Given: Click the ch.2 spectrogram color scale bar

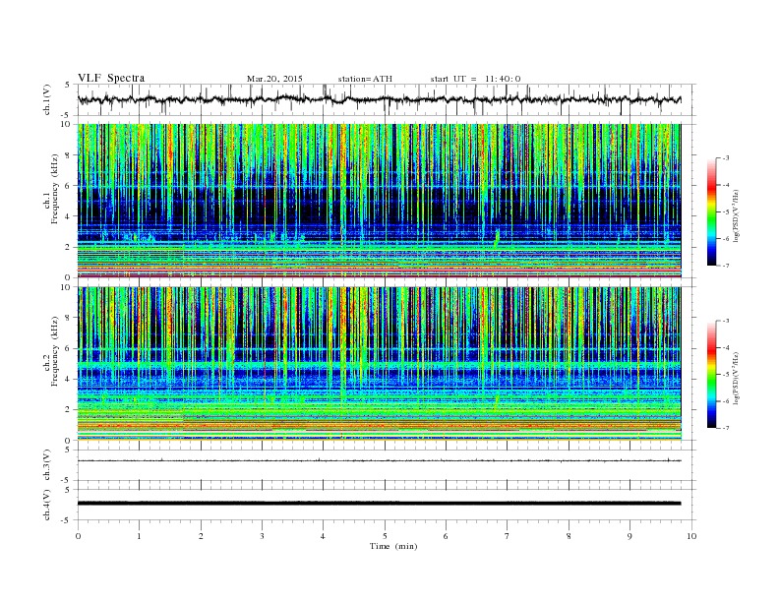Looking at the screenshot, I should coord(711,374).
